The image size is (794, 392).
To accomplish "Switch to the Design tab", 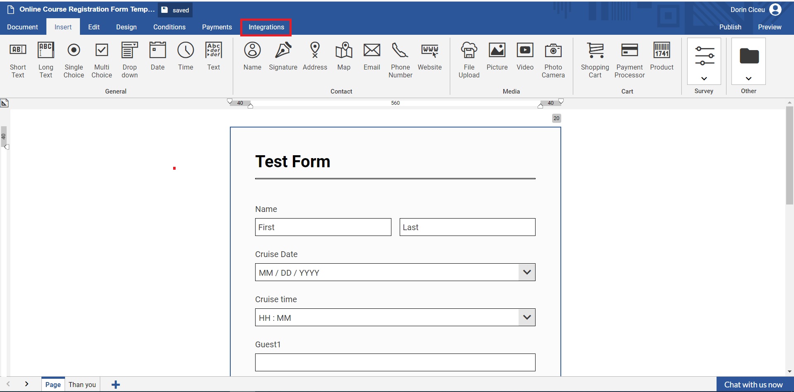I will 126,27.
